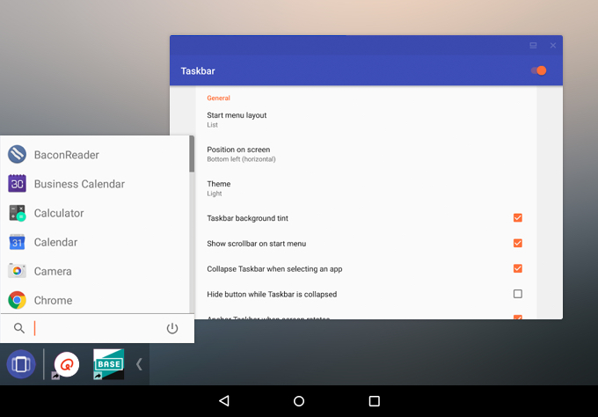The image size is (598, 417).
Task: Launch the BASE shortcut in the taskbar
Action: pos(109,364)
